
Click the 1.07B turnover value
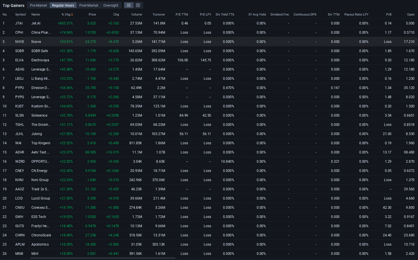click(160, 152)
